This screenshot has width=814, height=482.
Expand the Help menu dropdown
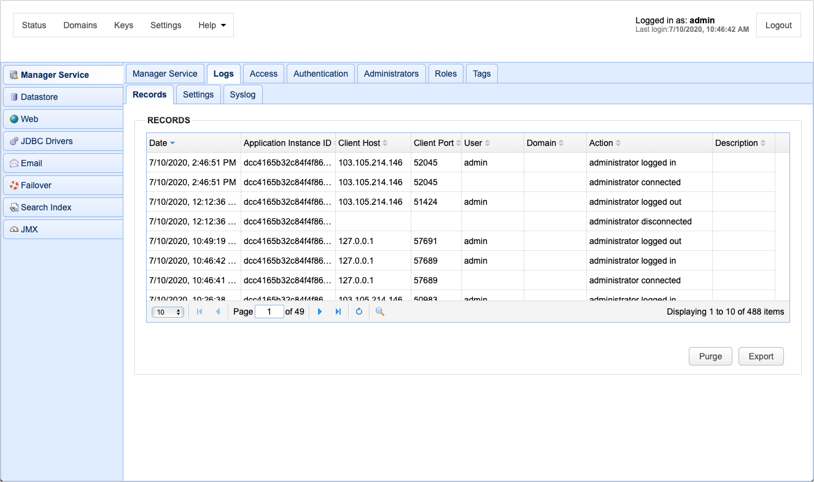coord(212,25)
